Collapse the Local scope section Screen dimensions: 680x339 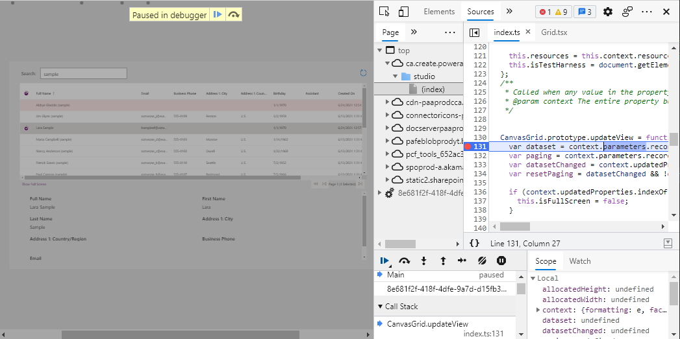533,278
